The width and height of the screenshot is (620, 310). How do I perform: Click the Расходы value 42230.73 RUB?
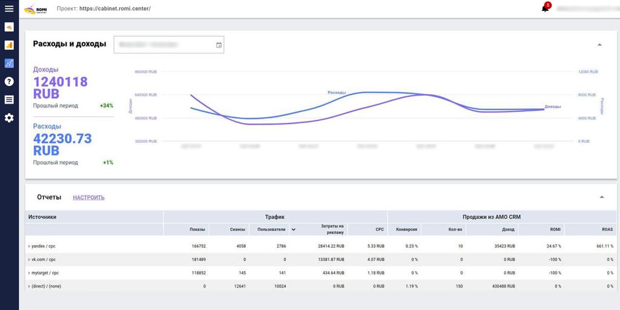[x=62, y=144]
